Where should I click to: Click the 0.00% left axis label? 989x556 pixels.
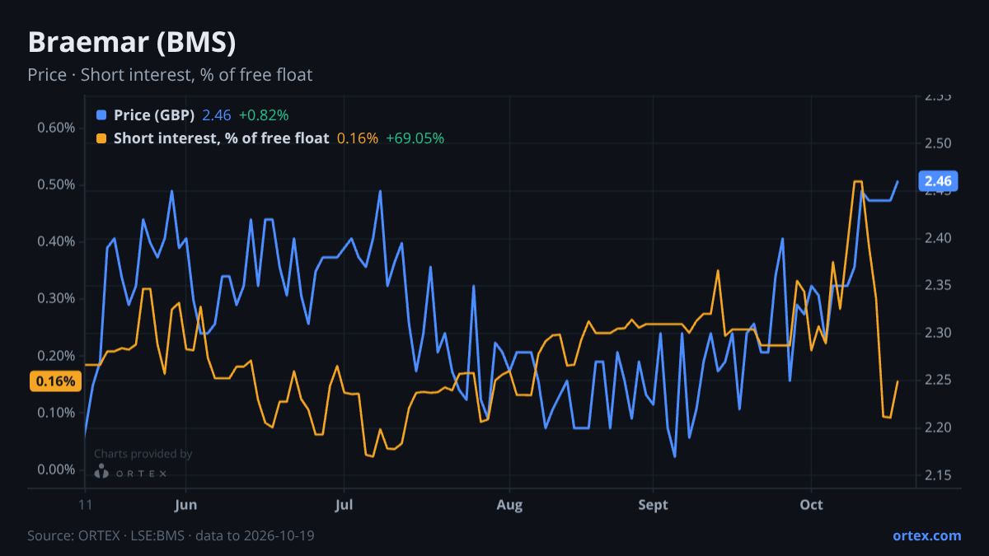point(56,470)
